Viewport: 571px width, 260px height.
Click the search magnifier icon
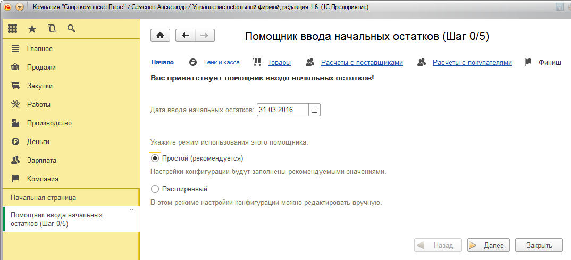(x=71, y=29)
